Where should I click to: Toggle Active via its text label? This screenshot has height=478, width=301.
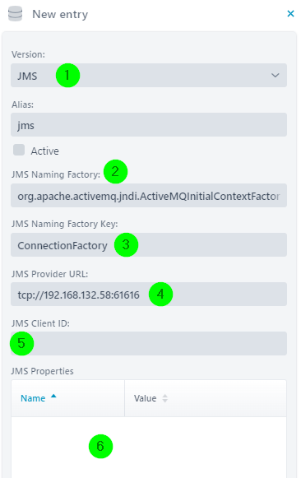pyautogui.click(x=44, y=151)
